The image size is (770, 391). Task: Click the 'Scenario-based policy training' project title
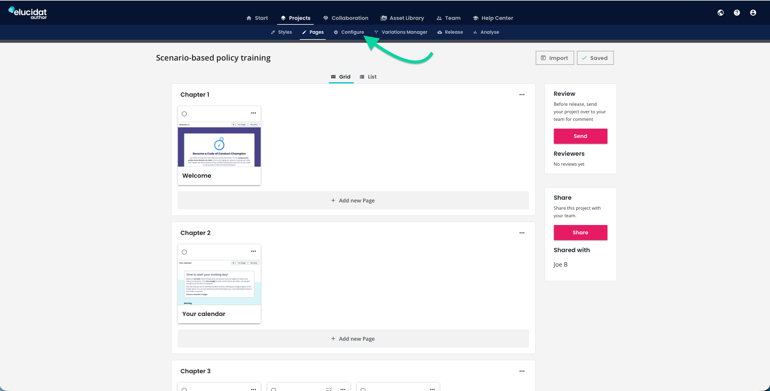213,58
